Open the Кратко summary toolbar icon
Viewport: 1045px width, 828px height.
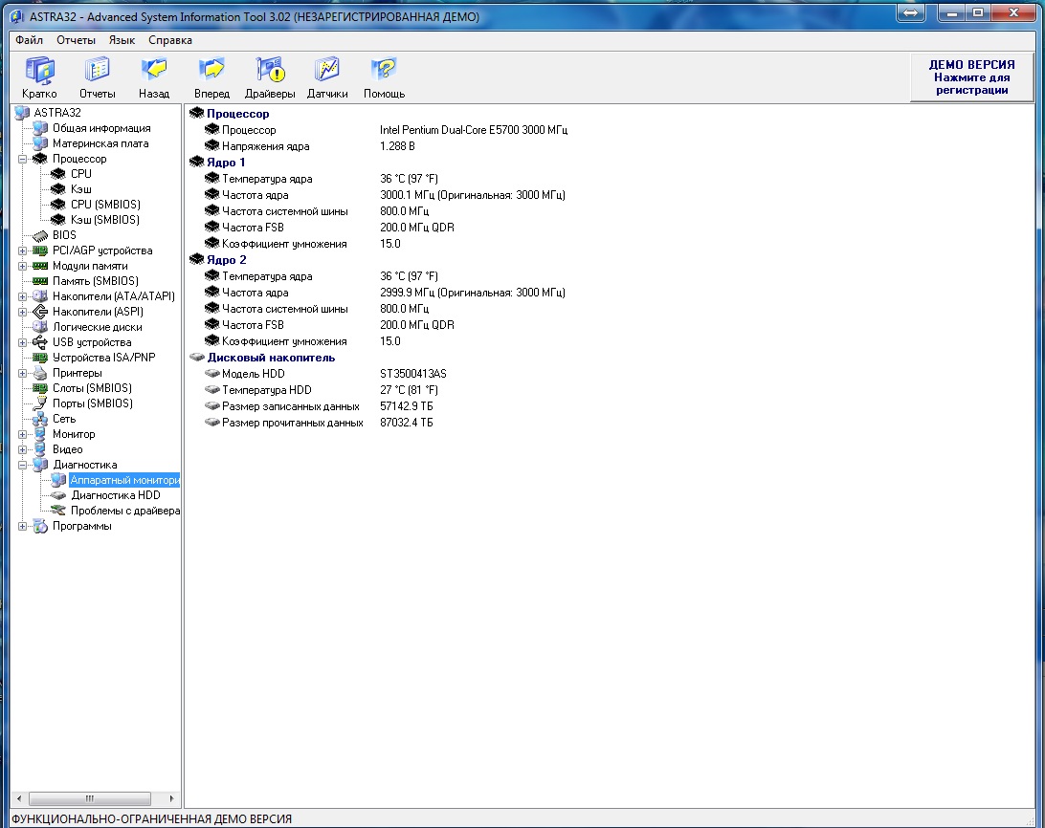pos(39,71)
